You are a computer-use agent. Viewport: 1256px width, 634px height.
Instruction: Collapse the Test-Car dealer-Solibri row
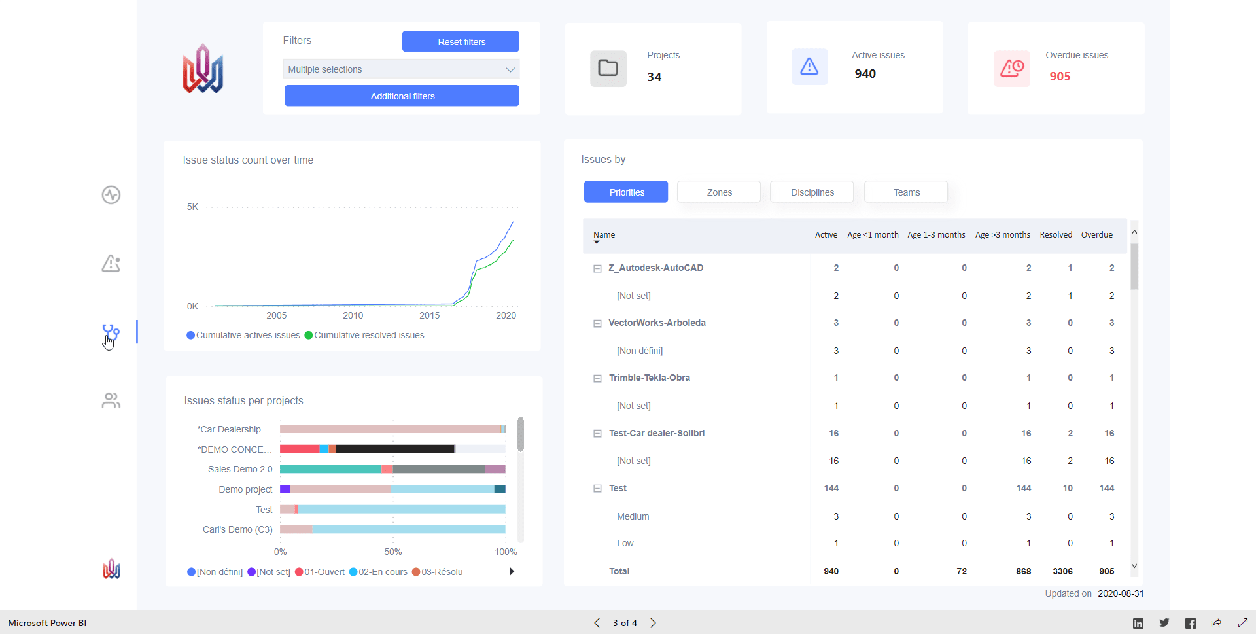tap(597, 434)
